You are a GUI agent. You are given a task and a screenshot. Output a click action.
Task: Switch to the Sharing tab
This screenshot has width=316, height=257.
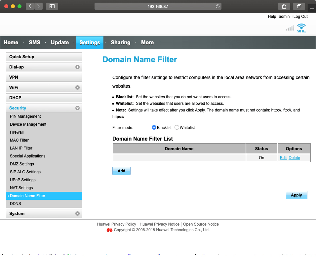120,43
